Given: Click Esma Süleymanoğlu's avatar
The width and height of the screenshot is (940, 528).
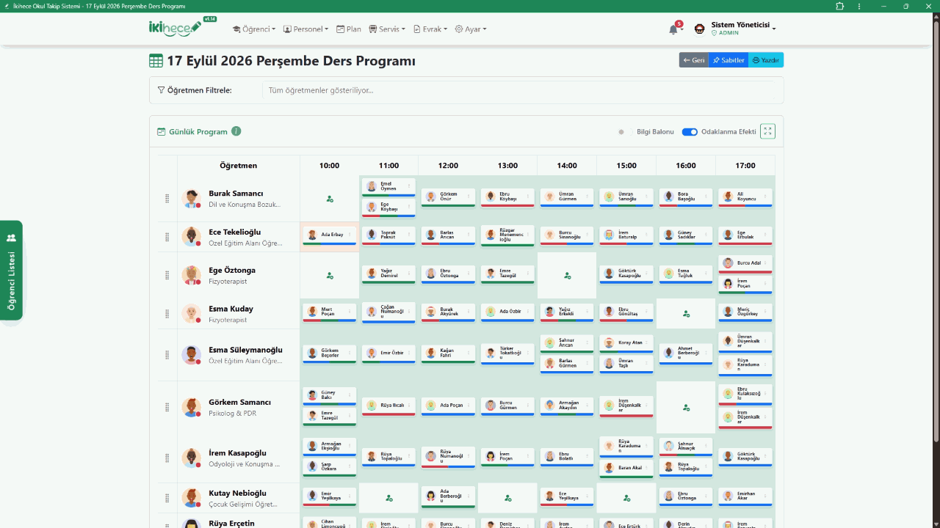Looking at the screenshot, I should pyautogui.click(x=192, y=355).
